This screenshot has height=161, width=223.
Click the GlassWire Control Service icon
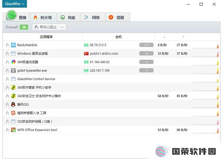[x=13, y=79]
